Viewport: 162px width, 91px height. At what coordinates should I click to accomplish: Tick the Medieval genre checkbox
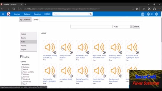click(22, 79)
